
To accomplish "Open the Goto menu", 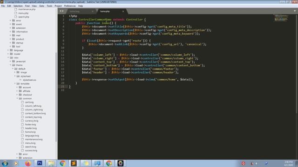I will [x=41, y=6].
